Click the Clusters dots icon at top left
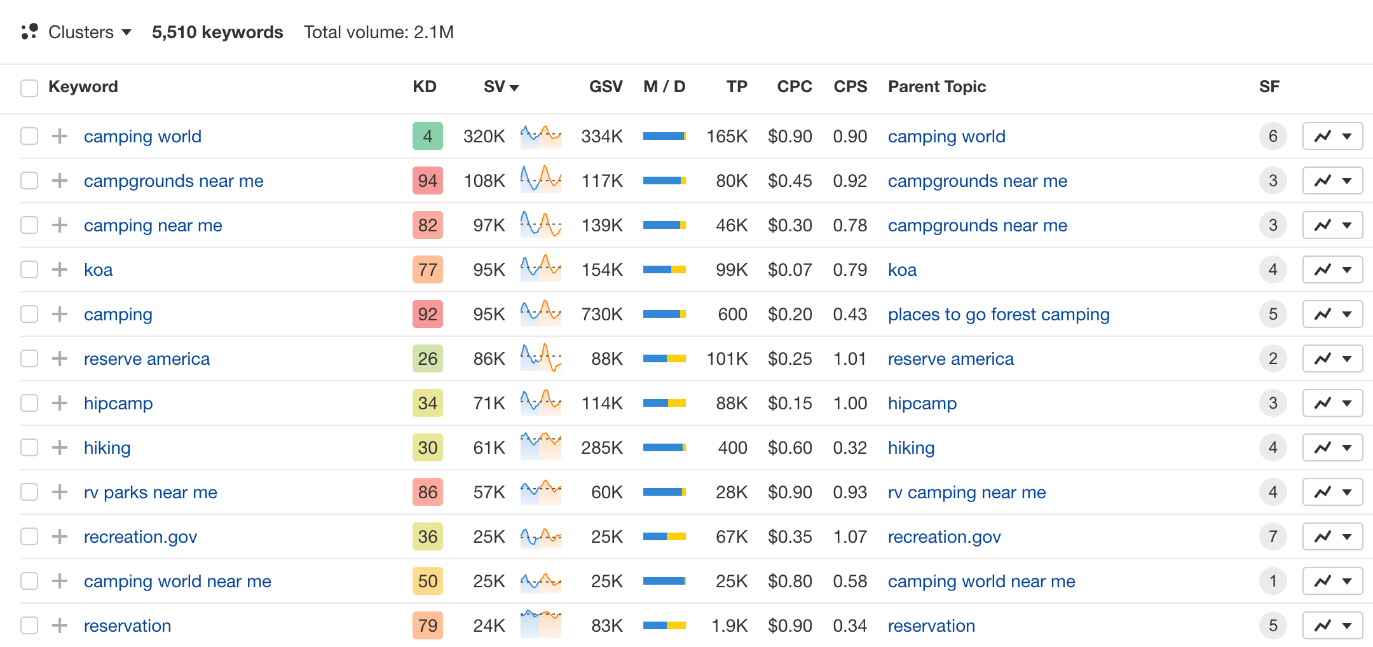 29,32
